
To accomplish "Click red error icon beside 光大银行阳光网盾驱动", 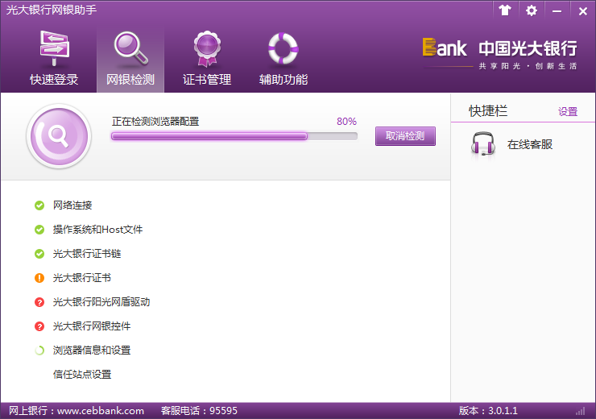I will pyautogui.click(x=39, y=302).
